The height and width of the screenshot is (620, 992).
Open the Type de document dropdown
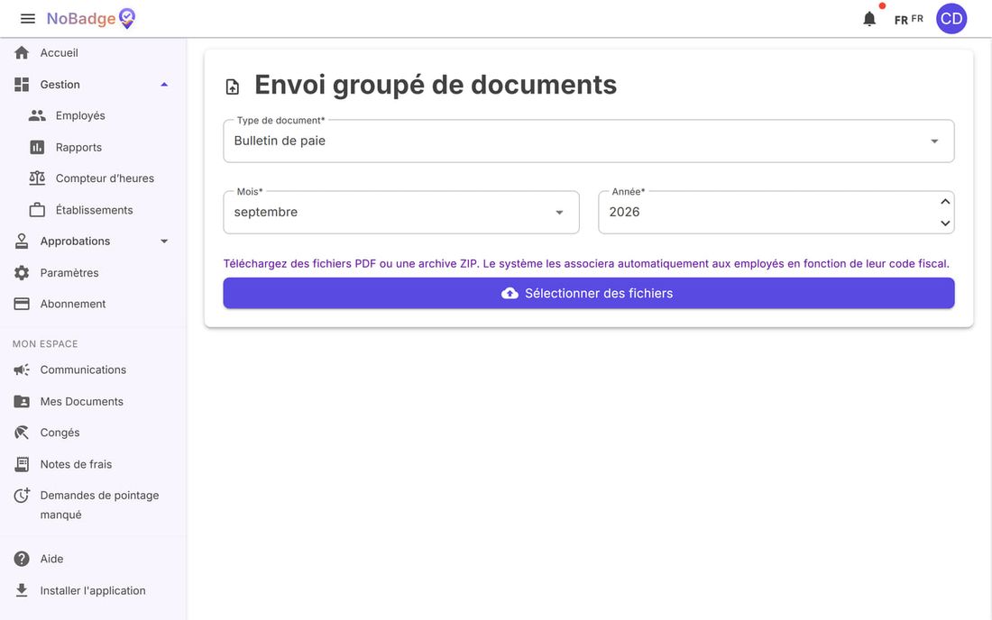[x=588, y=141]
